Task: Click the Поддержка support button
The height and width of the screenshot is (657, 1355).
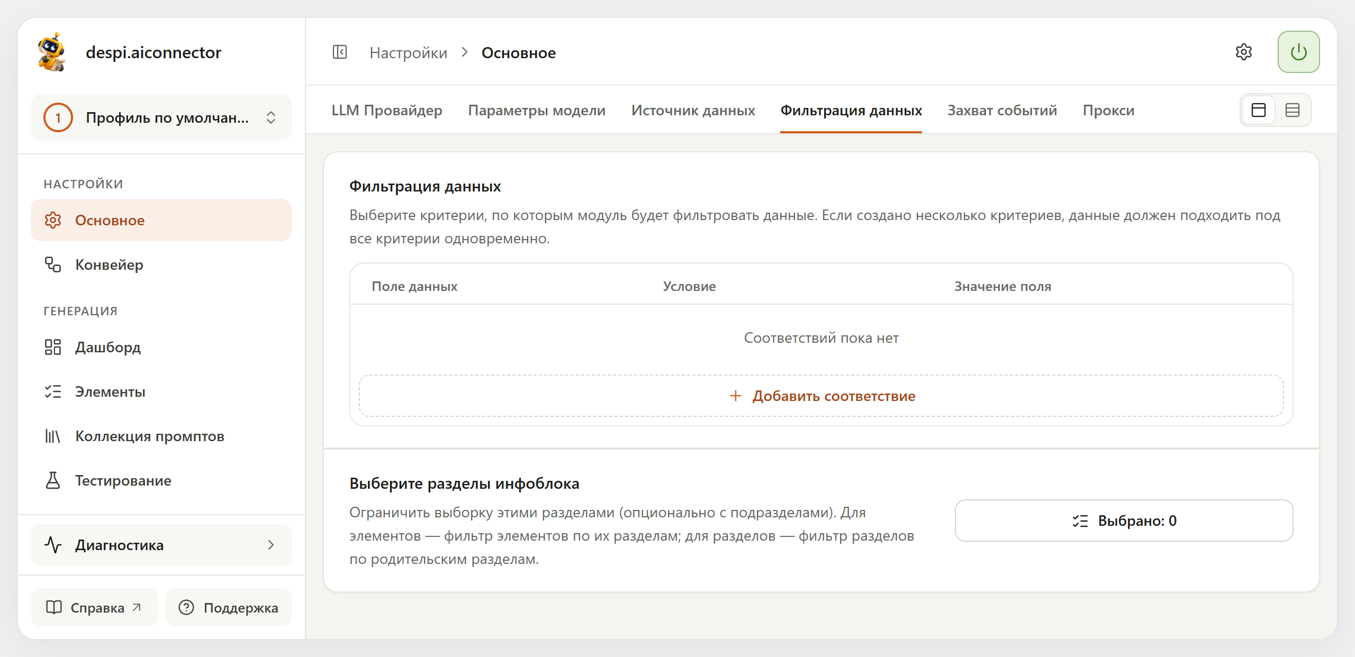Action: coord(229,607)
